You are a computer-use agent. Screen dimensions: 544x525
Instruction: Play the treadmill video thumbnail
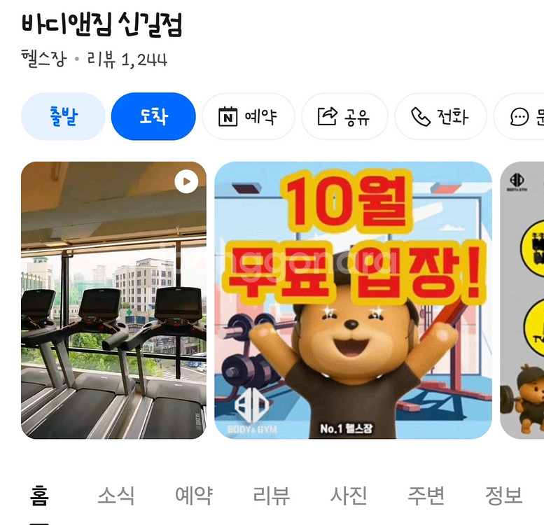(x=186, y=181)
